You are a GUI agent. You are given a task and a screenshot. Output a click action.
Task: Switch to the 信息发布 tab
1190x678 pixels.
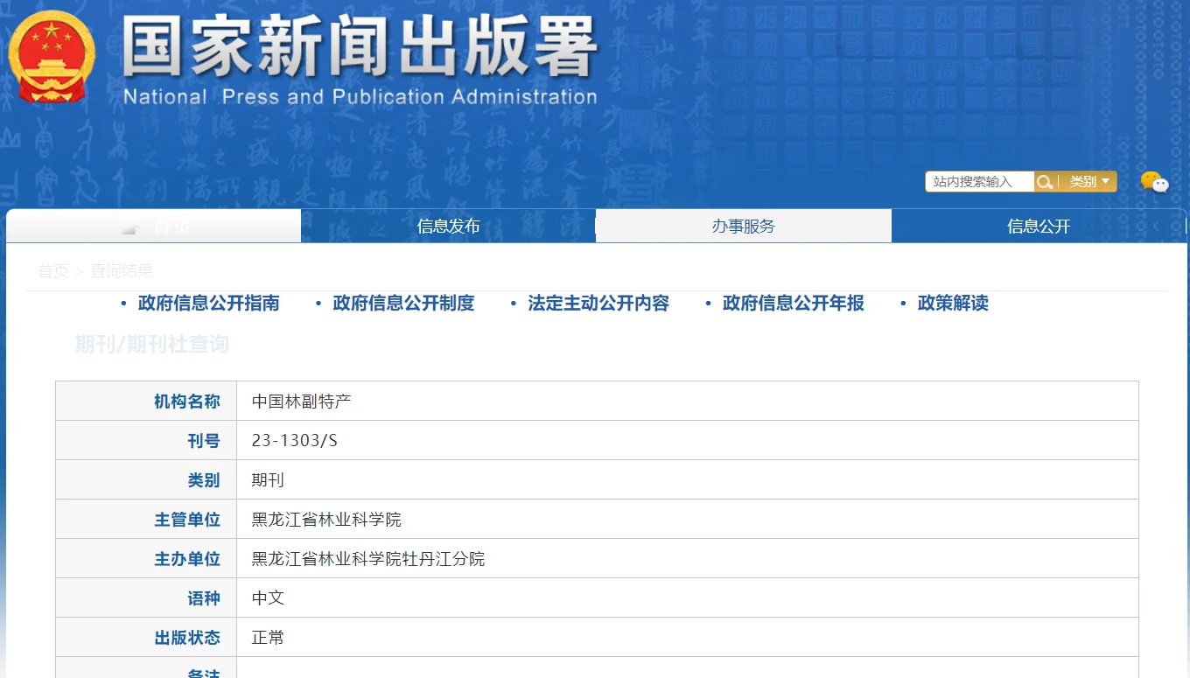pyautogui.click(x=448, y=226)
